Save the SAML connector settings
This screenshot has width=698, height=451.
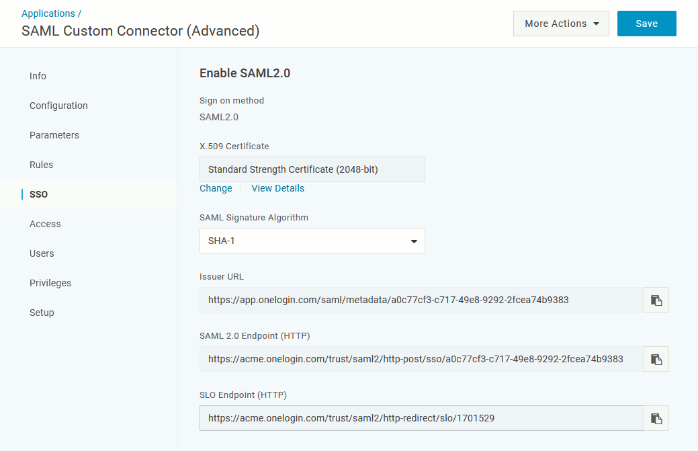click(x=646, y=23)
